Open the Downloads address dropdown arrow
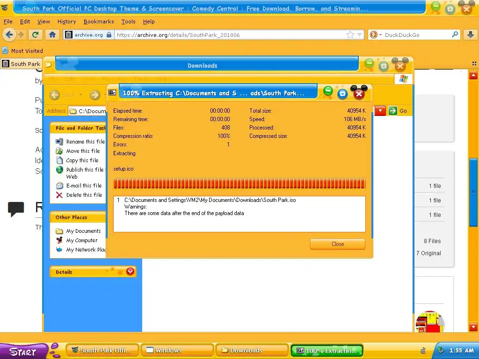 tap(380, 111)
